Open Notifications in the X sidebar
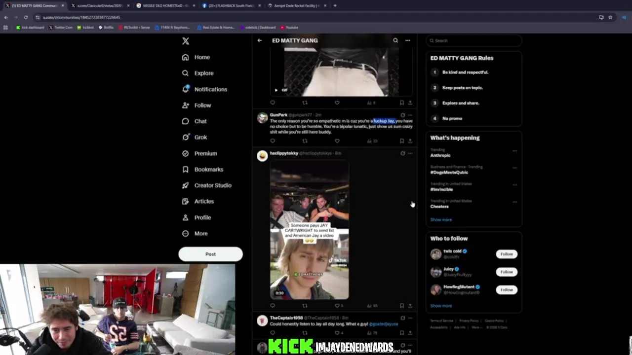632x355 pixels. pos(204,89)
